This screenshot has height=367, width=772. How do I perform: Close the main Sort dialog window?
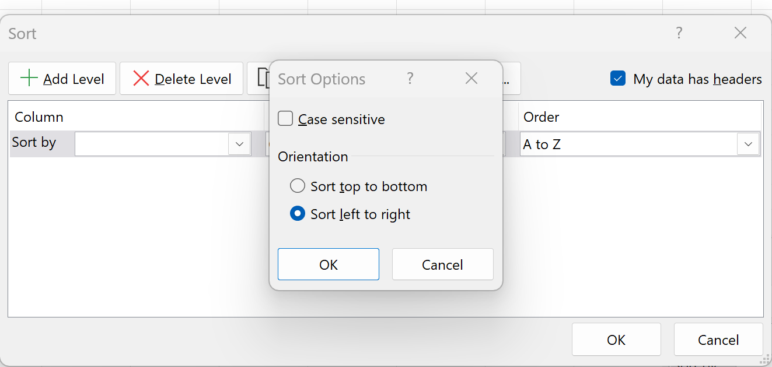tap(740, 33)
